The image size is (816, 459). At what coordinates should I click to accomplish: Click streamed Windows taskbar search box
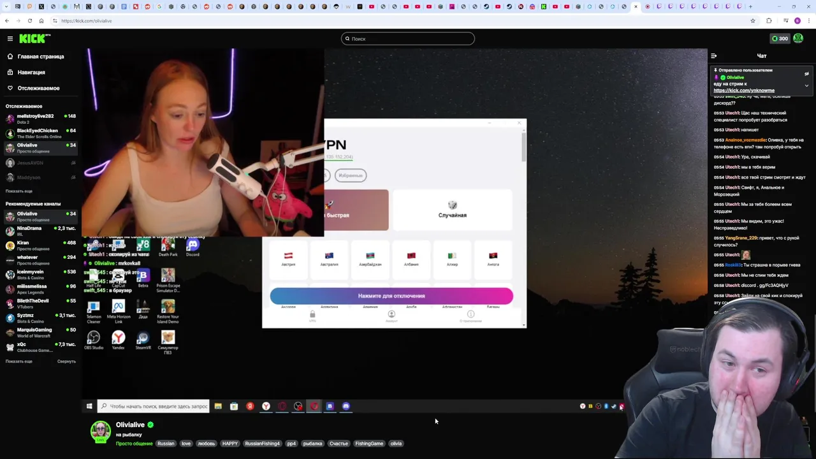[x=153, y=406]
